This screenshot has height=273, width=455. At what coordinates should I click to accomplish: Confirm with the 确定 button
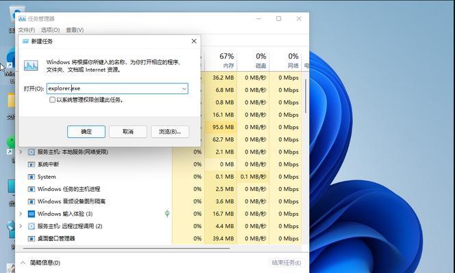86,132
